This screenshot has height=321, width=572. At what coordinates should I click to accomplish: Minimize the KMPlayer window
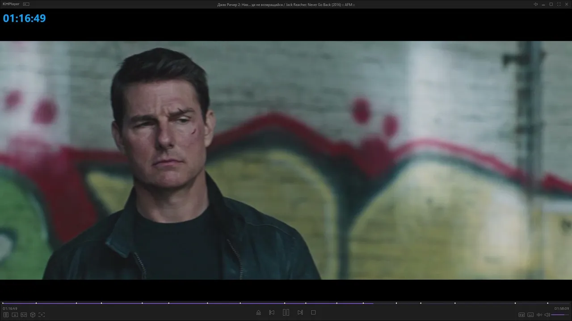click(543, 4)
